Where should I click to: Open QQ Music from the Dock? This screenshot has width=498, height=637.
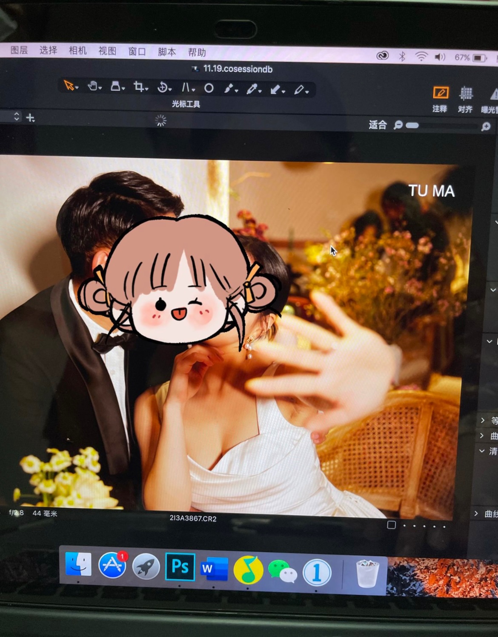point(248,570)
